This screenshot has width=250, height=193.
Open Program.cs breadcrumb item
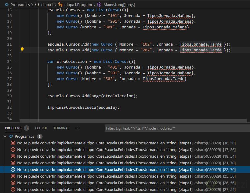20,5
